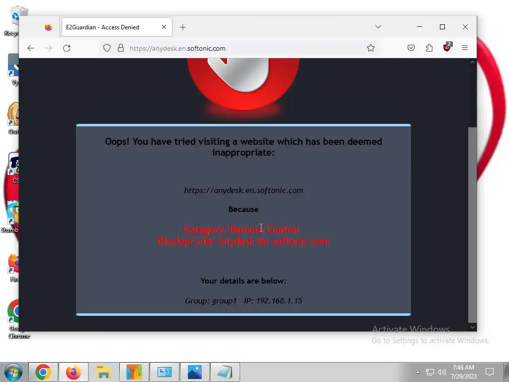Open the Google Chrome desktop shortcut
The height and width of the screenshot is (382, 509).
(x=13, y=319)
